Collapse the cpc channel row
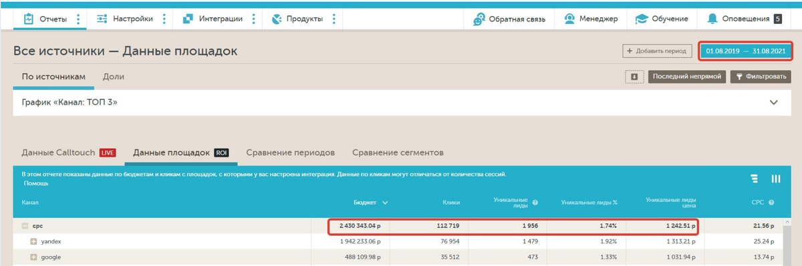802x266 pixels. [25, 226]
